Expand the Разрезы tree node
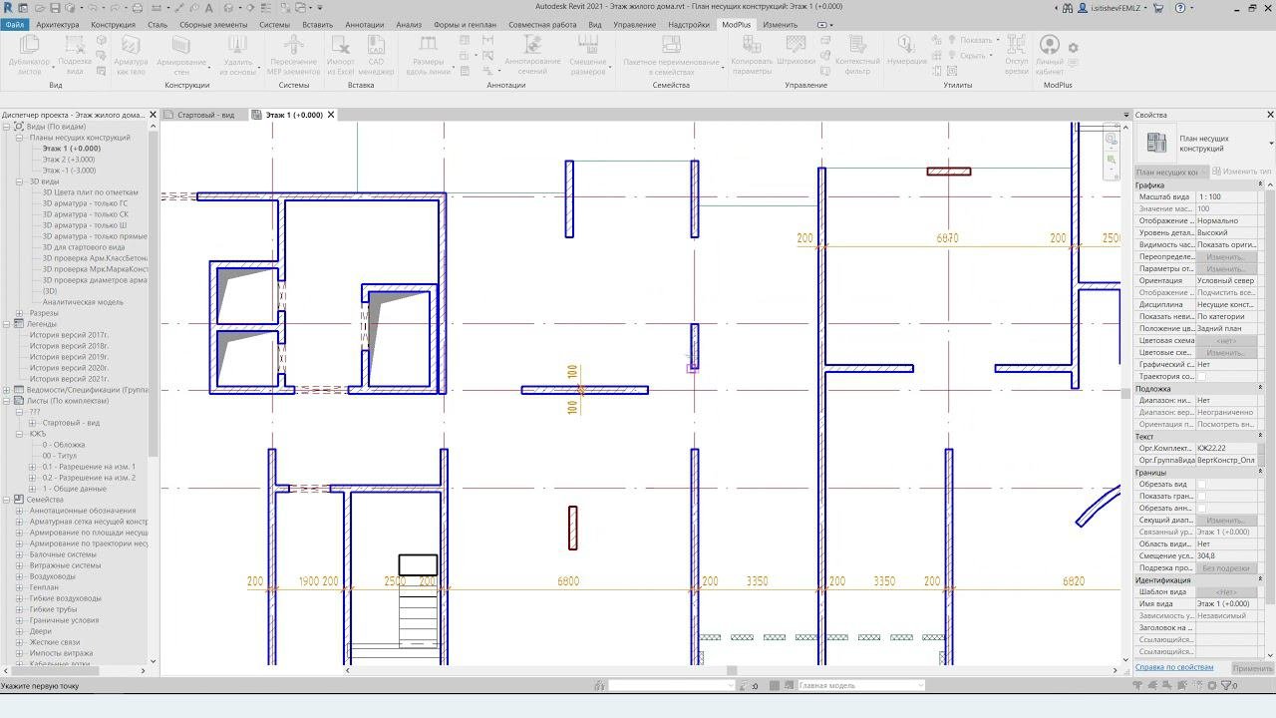 19,313
